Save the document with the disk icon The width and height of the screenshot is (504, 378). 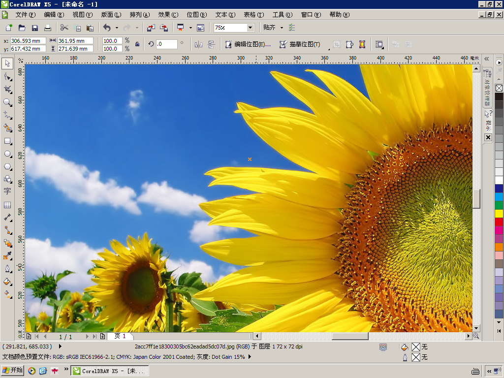point(35,28)
